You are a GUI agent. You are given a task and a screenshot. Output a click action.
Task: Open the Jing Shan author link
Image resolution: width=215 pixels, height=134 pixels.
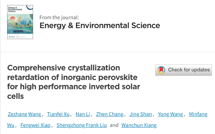coord(140,114)
